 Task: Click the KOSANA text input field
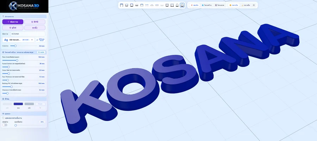[x=28, y=34]
